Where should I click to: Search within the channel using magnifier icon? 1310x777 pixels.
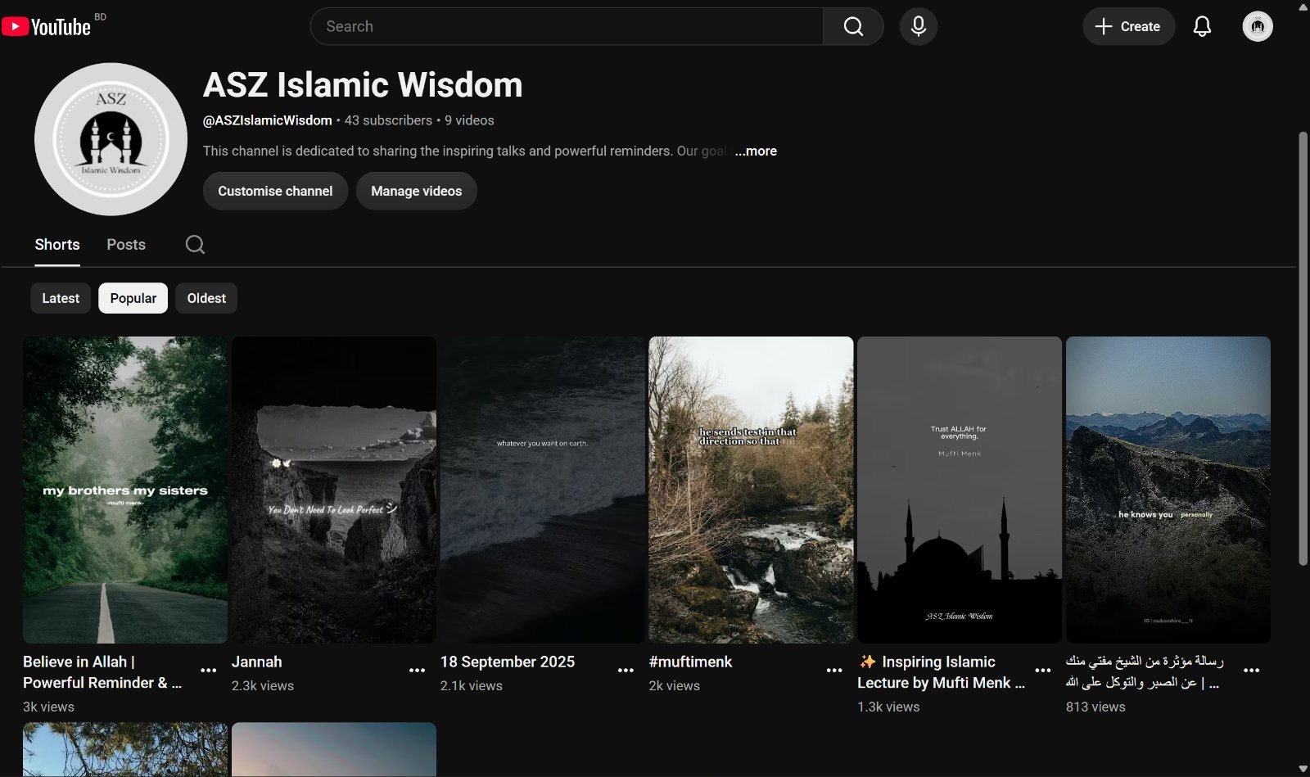(x=195, y=244)
